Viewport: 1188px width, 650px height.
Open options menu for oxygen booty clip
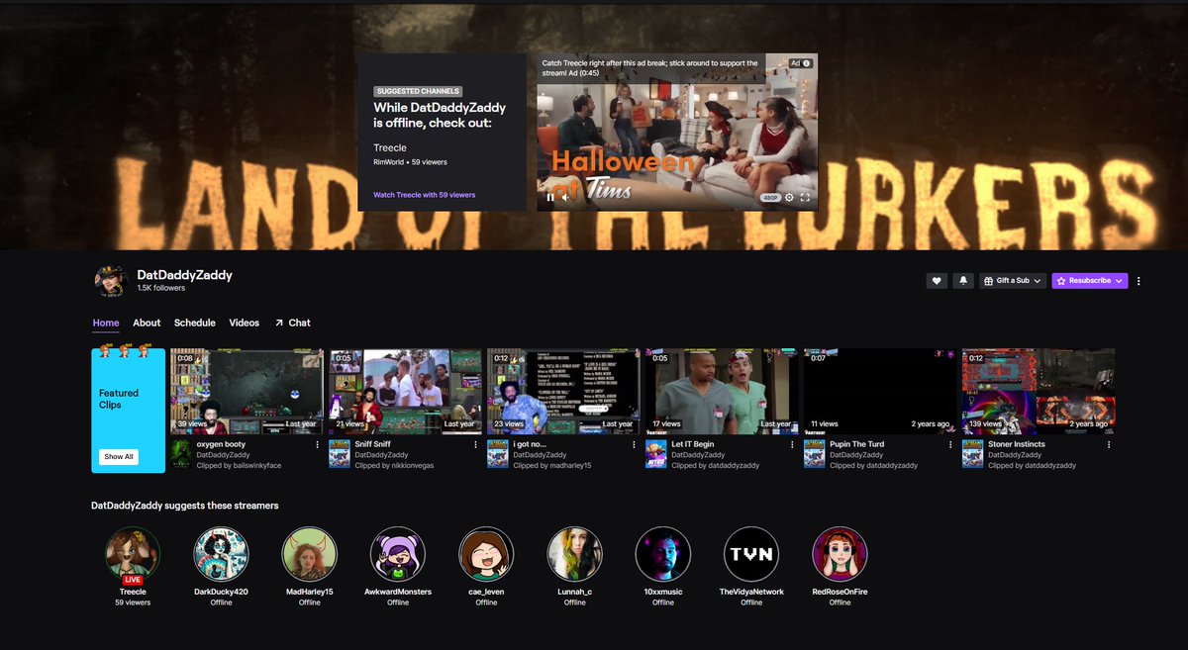(318, 445)
